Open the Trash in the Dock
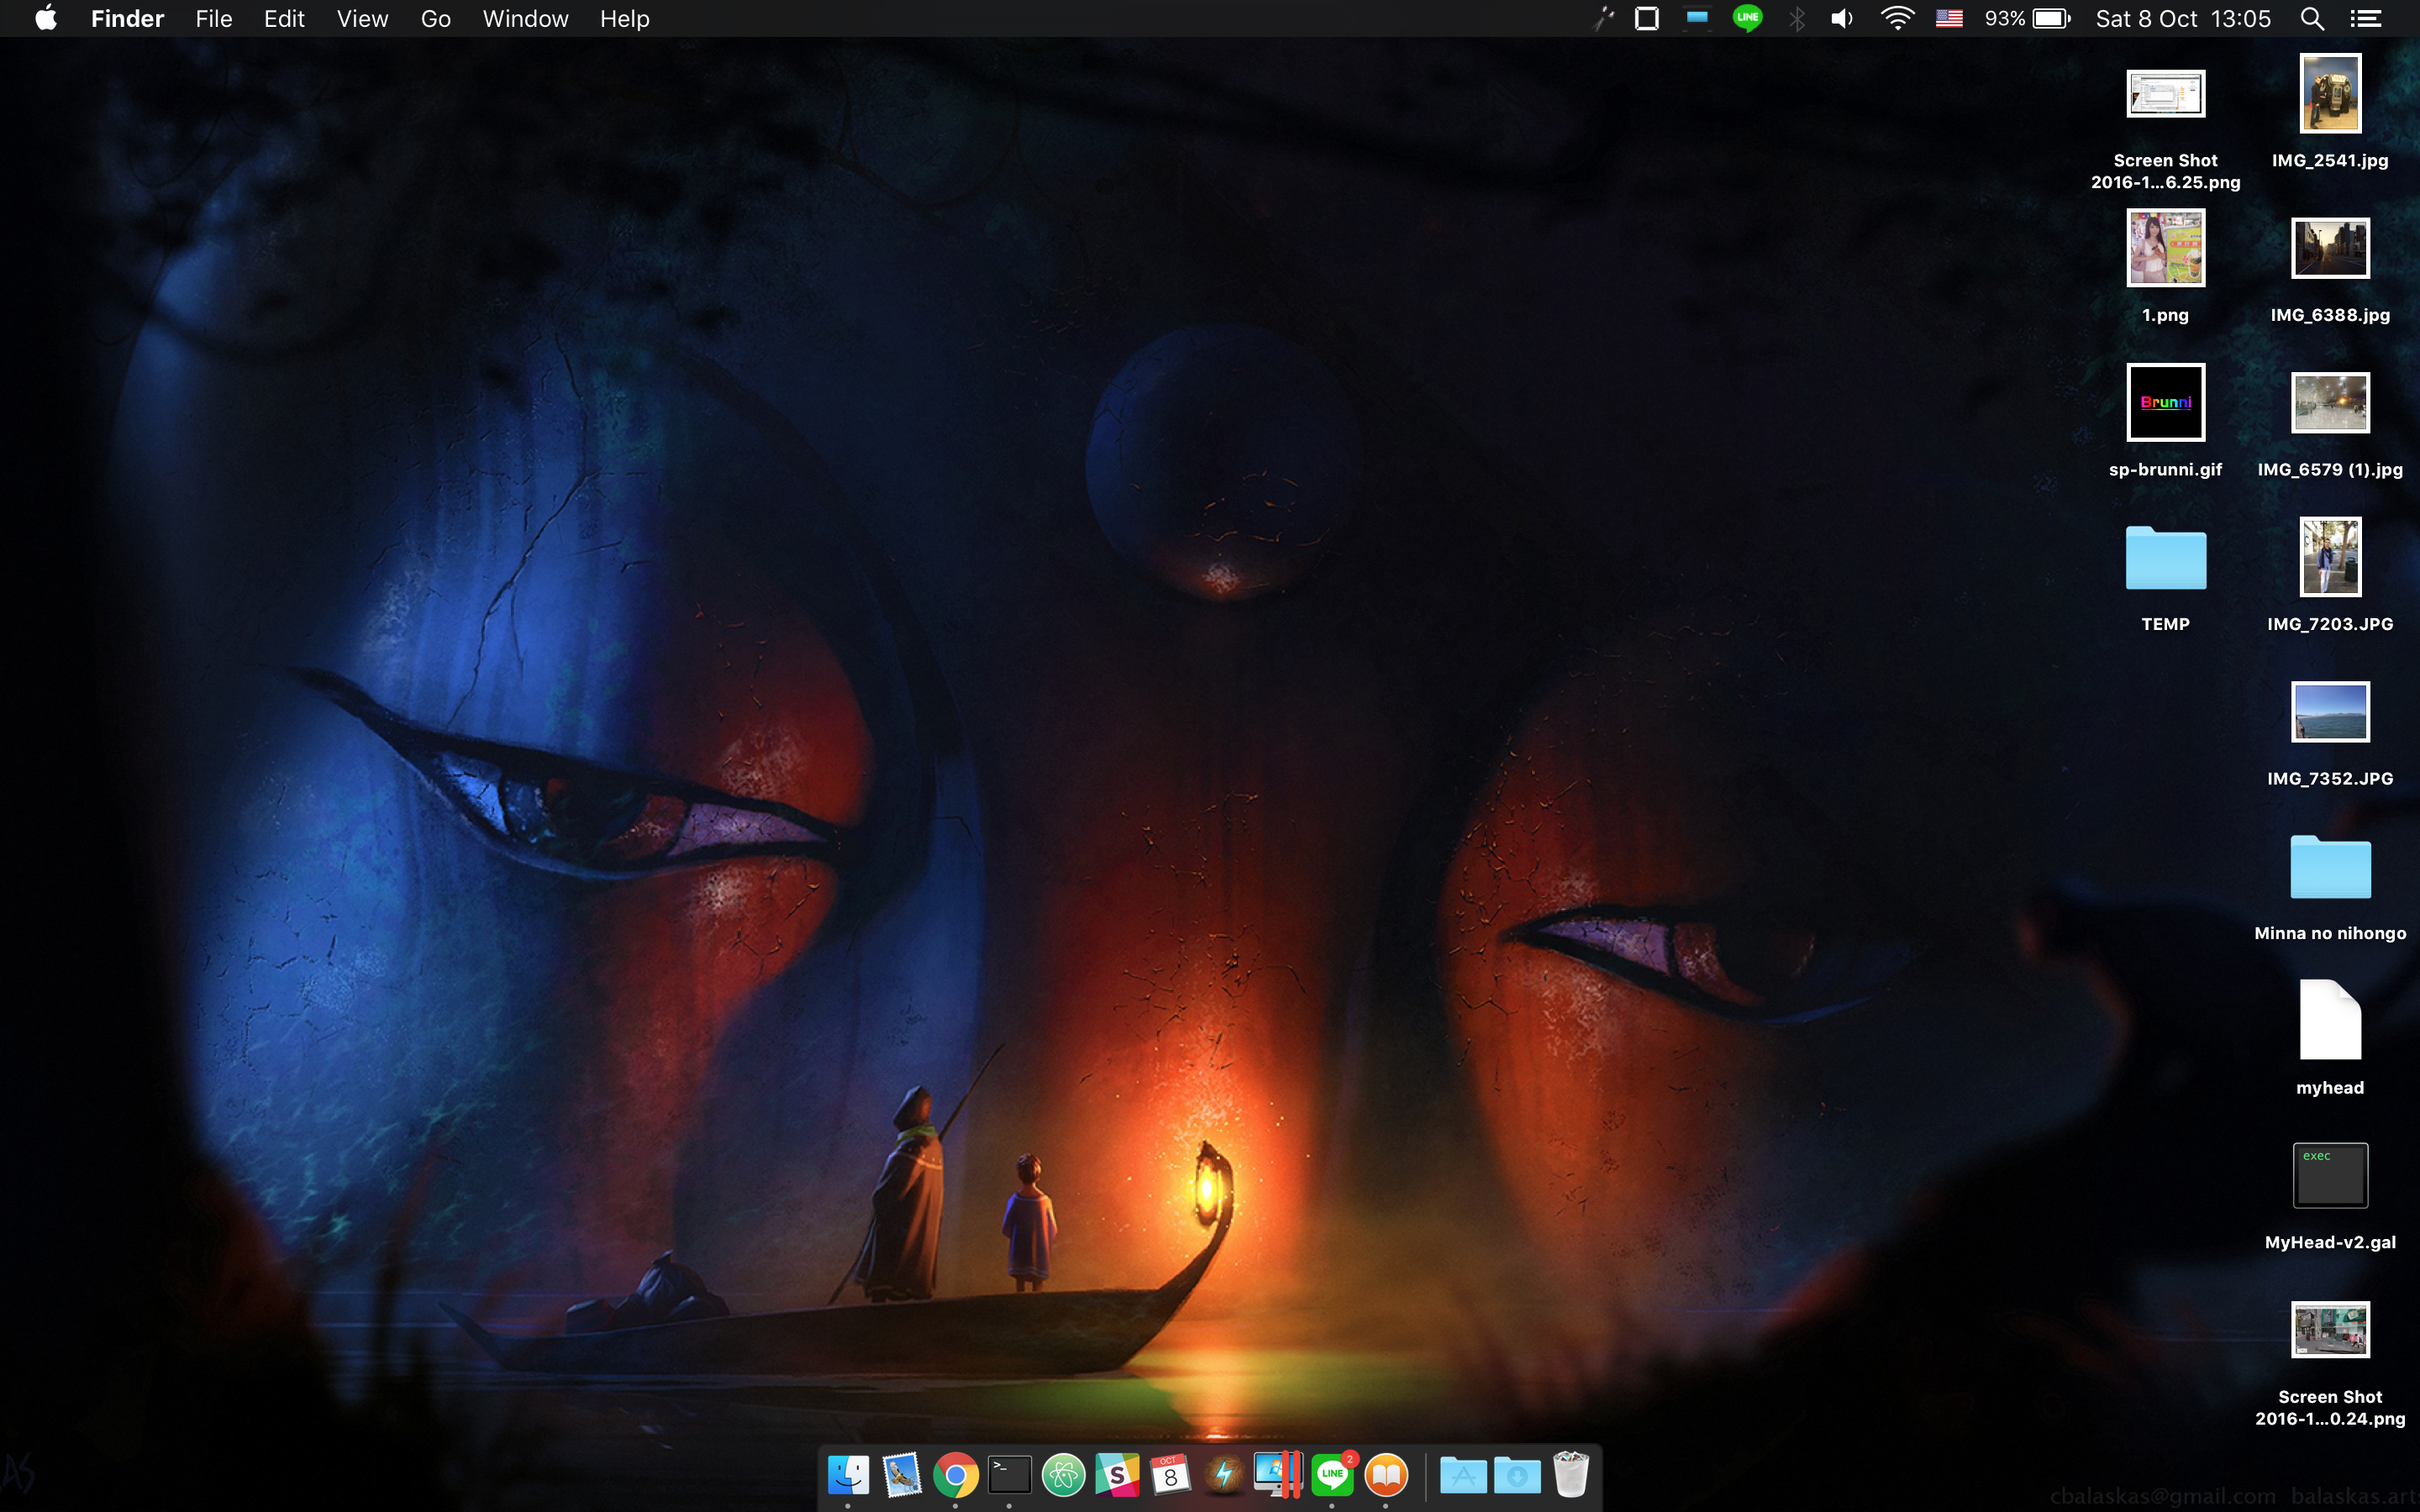 tap(1571, 1475)
